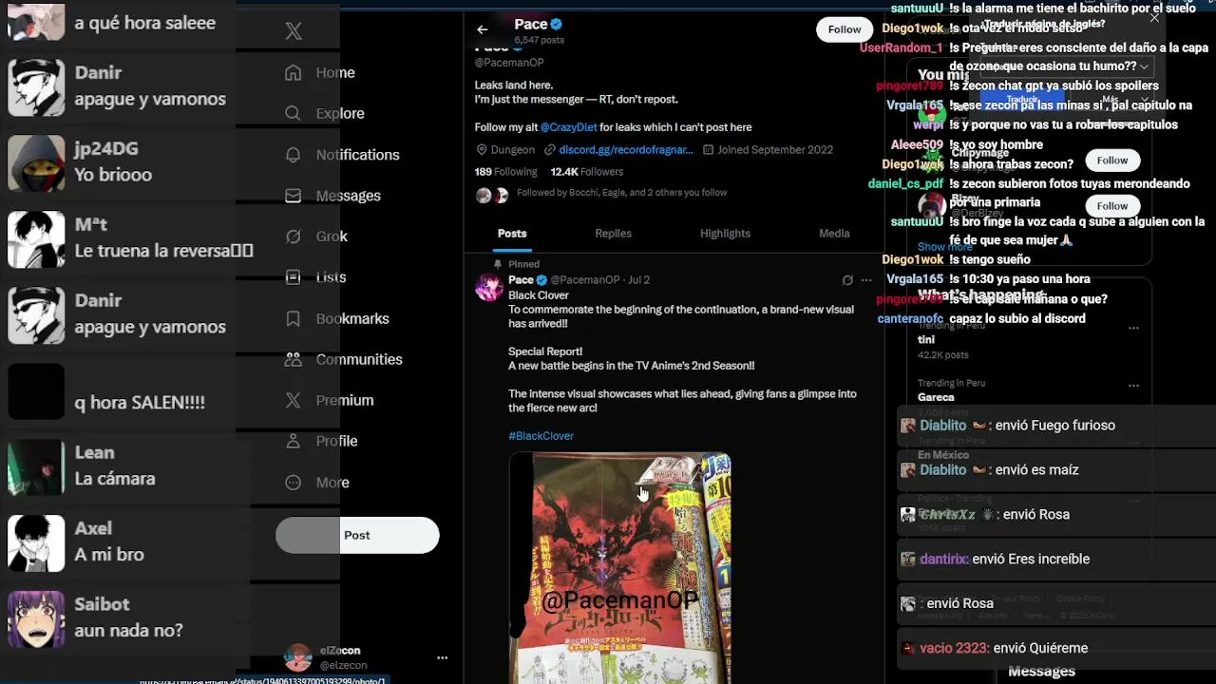This screenshot has height=684, width=1216.
Task: Open the discord.gg profile link
Action: coord(625,149)
